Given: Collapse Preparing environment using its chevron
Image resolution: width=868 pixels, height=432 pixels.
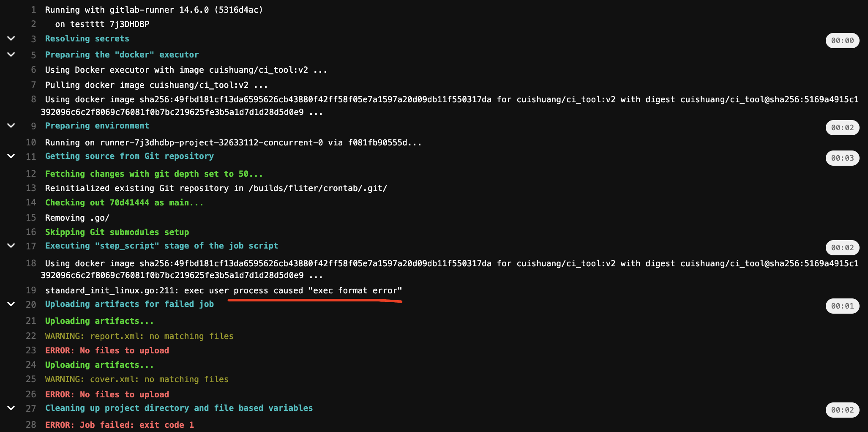Looking at the screenshot, I should 11,126.
